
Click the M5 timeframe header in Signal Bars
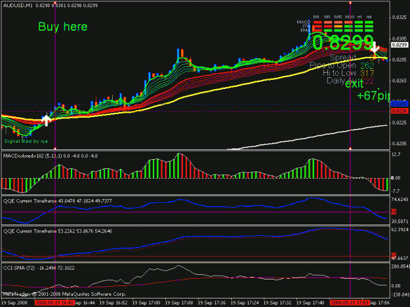pyautogui.click(x=327, y=17)
